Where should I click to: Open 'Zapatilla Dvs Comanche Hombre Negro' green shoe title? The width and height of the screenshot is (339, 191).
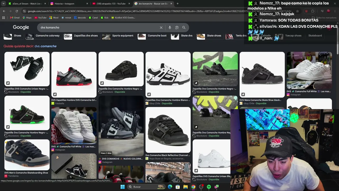tap(26, 133)
